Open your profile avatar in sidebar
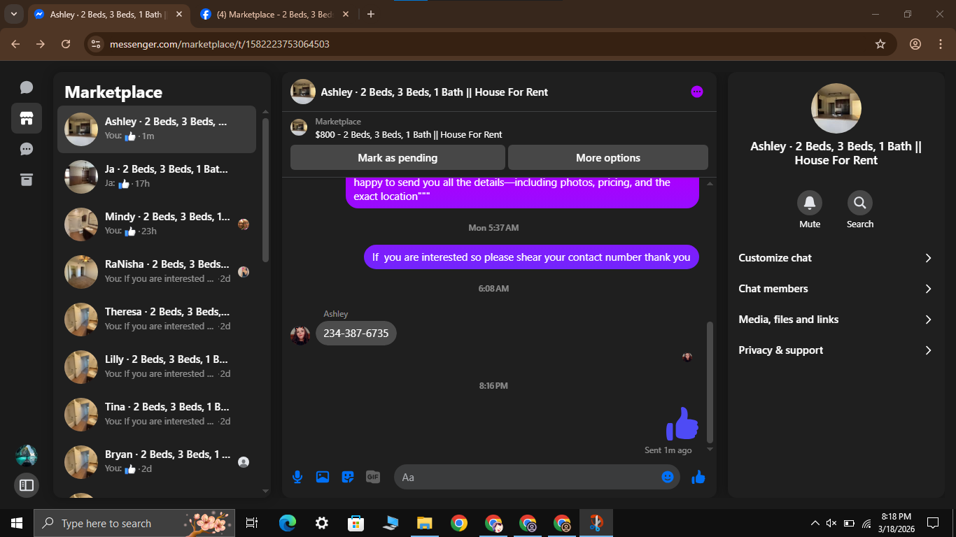Screen dimensions: 956x537 point(27,456)
